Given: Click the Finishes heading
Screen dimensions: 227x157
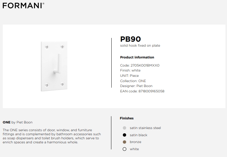Looking at the screenshot, I should (x=127, y=118).
